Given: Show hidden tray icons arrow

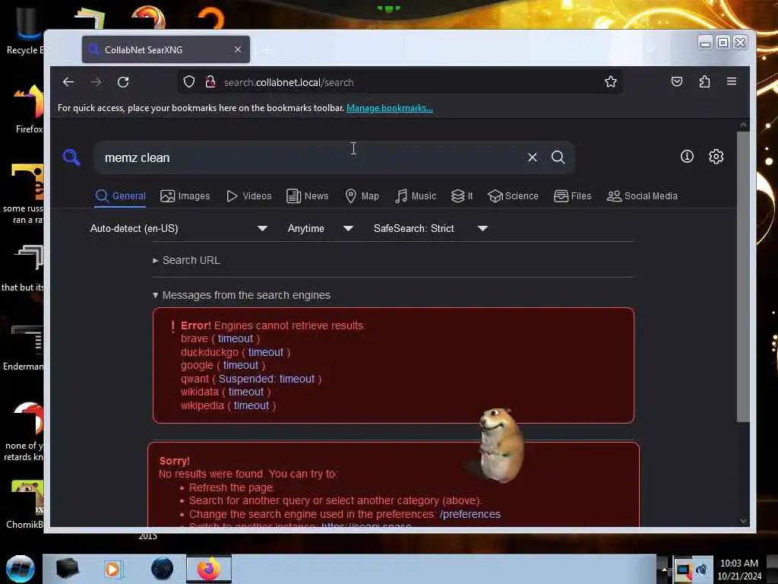Looking at the screenshot, I should [664, 570].
